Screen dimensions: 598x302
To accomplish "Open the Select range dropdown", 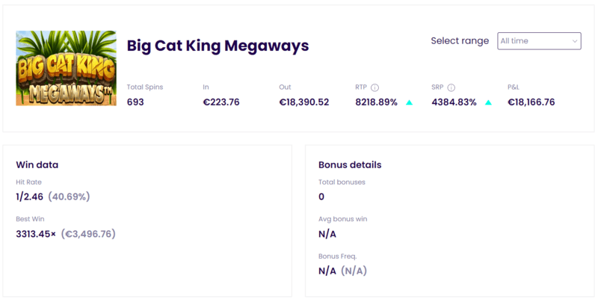I will (x=539, y=41).
